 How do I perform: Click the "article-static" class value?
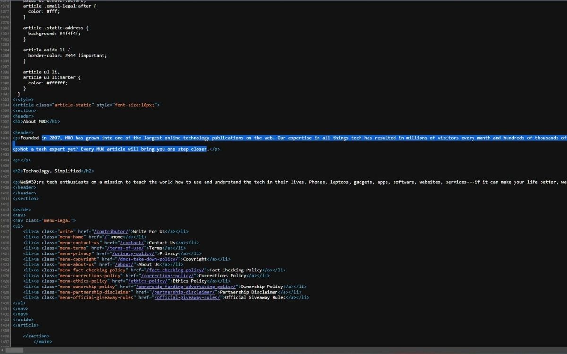(73, 105)
